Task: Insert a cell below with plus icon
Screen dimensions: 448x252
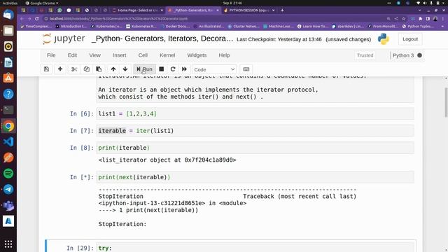Action: 60,69
